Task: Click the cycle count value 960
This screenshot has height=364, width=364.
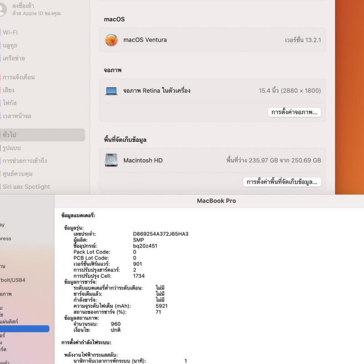Action: pyautogui.click(x=116, y=324)
